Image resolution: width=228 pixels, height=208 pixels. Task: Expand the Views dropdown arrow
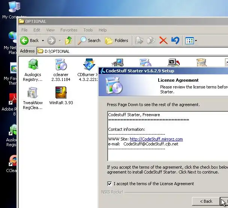[x=196, y=41]
